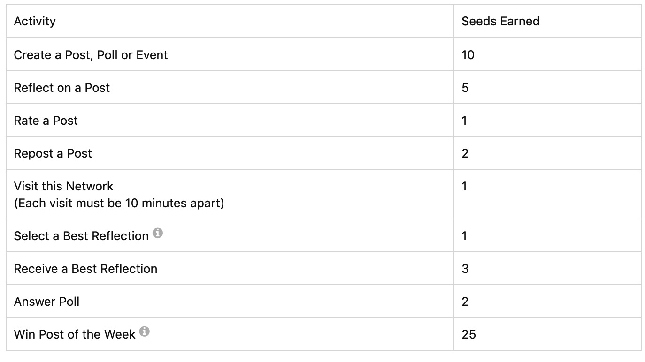
Task: Click seeds value for Answer Poll
Action: (x=465, y=302)
